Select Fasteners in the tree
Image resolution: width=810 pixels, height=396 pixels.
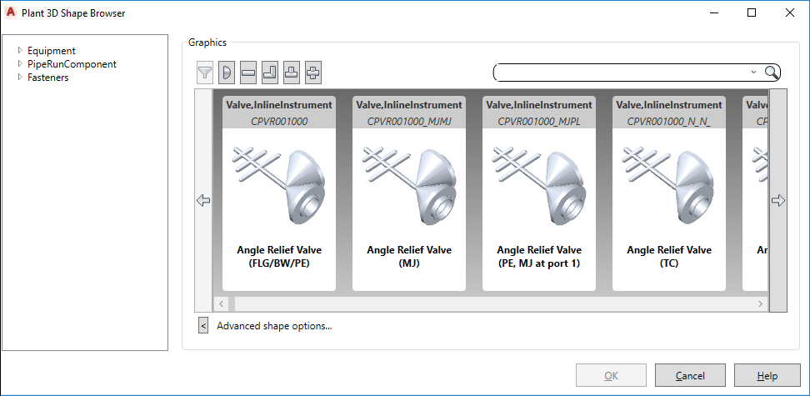point(48,78)
